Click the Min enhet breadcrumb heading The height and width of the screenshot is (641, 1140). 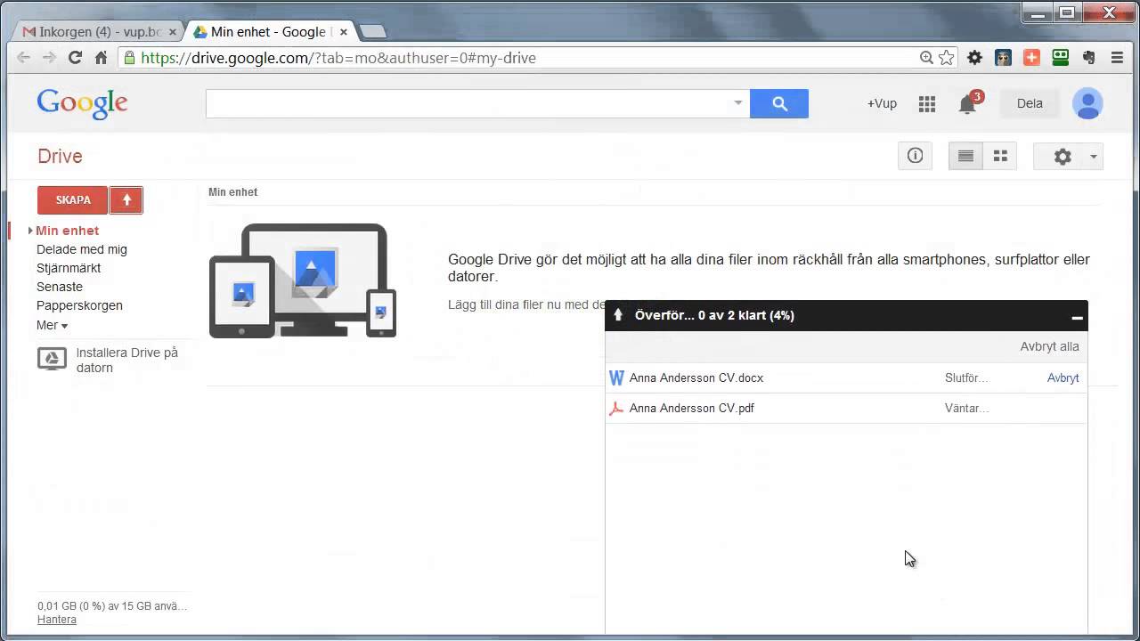point(232,192)
